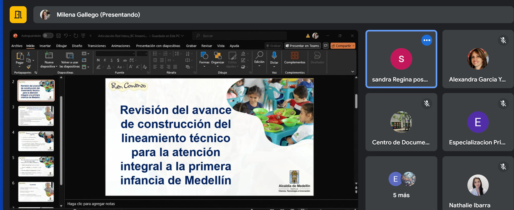Switch to the Transiciones tab
The width and height of the screenshot is (514, 210).
tap(97, 46)
